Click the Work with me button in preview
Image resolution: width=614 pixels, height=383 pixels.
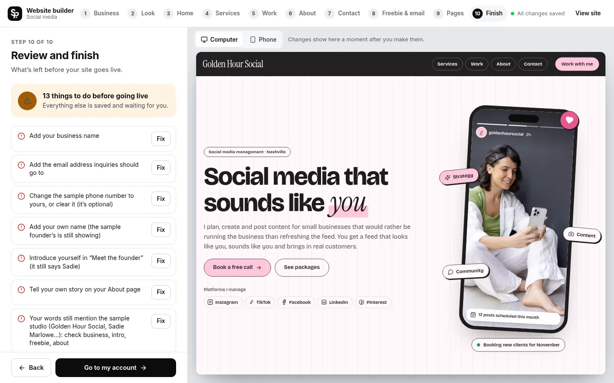[x=577, y=64]
